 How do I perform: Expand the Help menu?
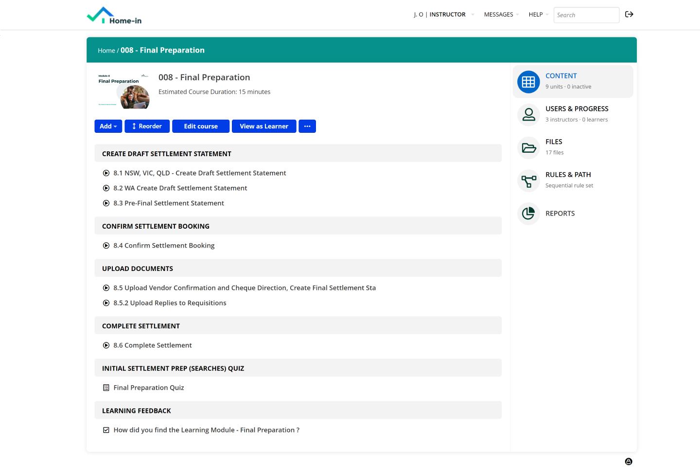(538, 15)
